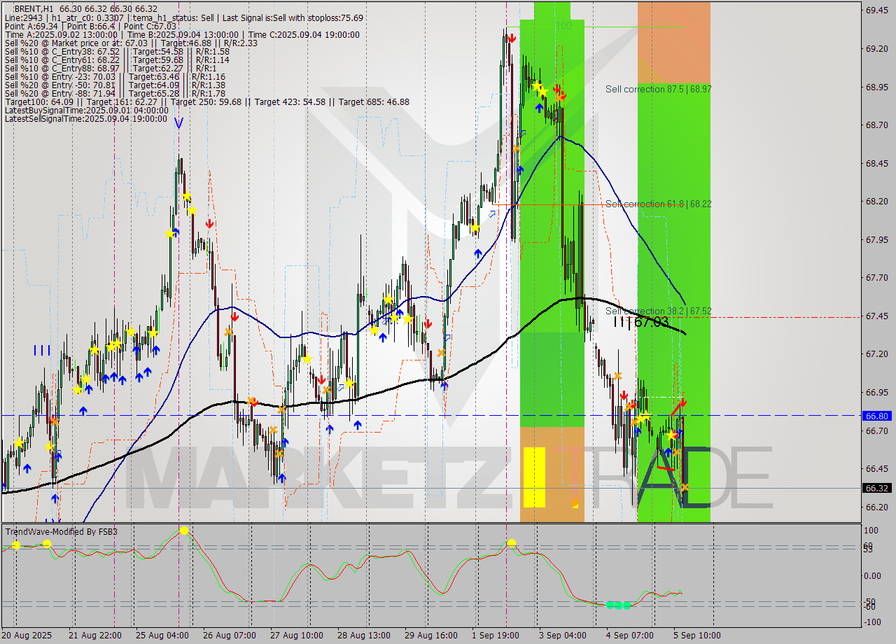Viewport: 896px width, 644px height.
Task: Click the '20 Aug 2025' label on the time axis
Action: tap(27, 636)
